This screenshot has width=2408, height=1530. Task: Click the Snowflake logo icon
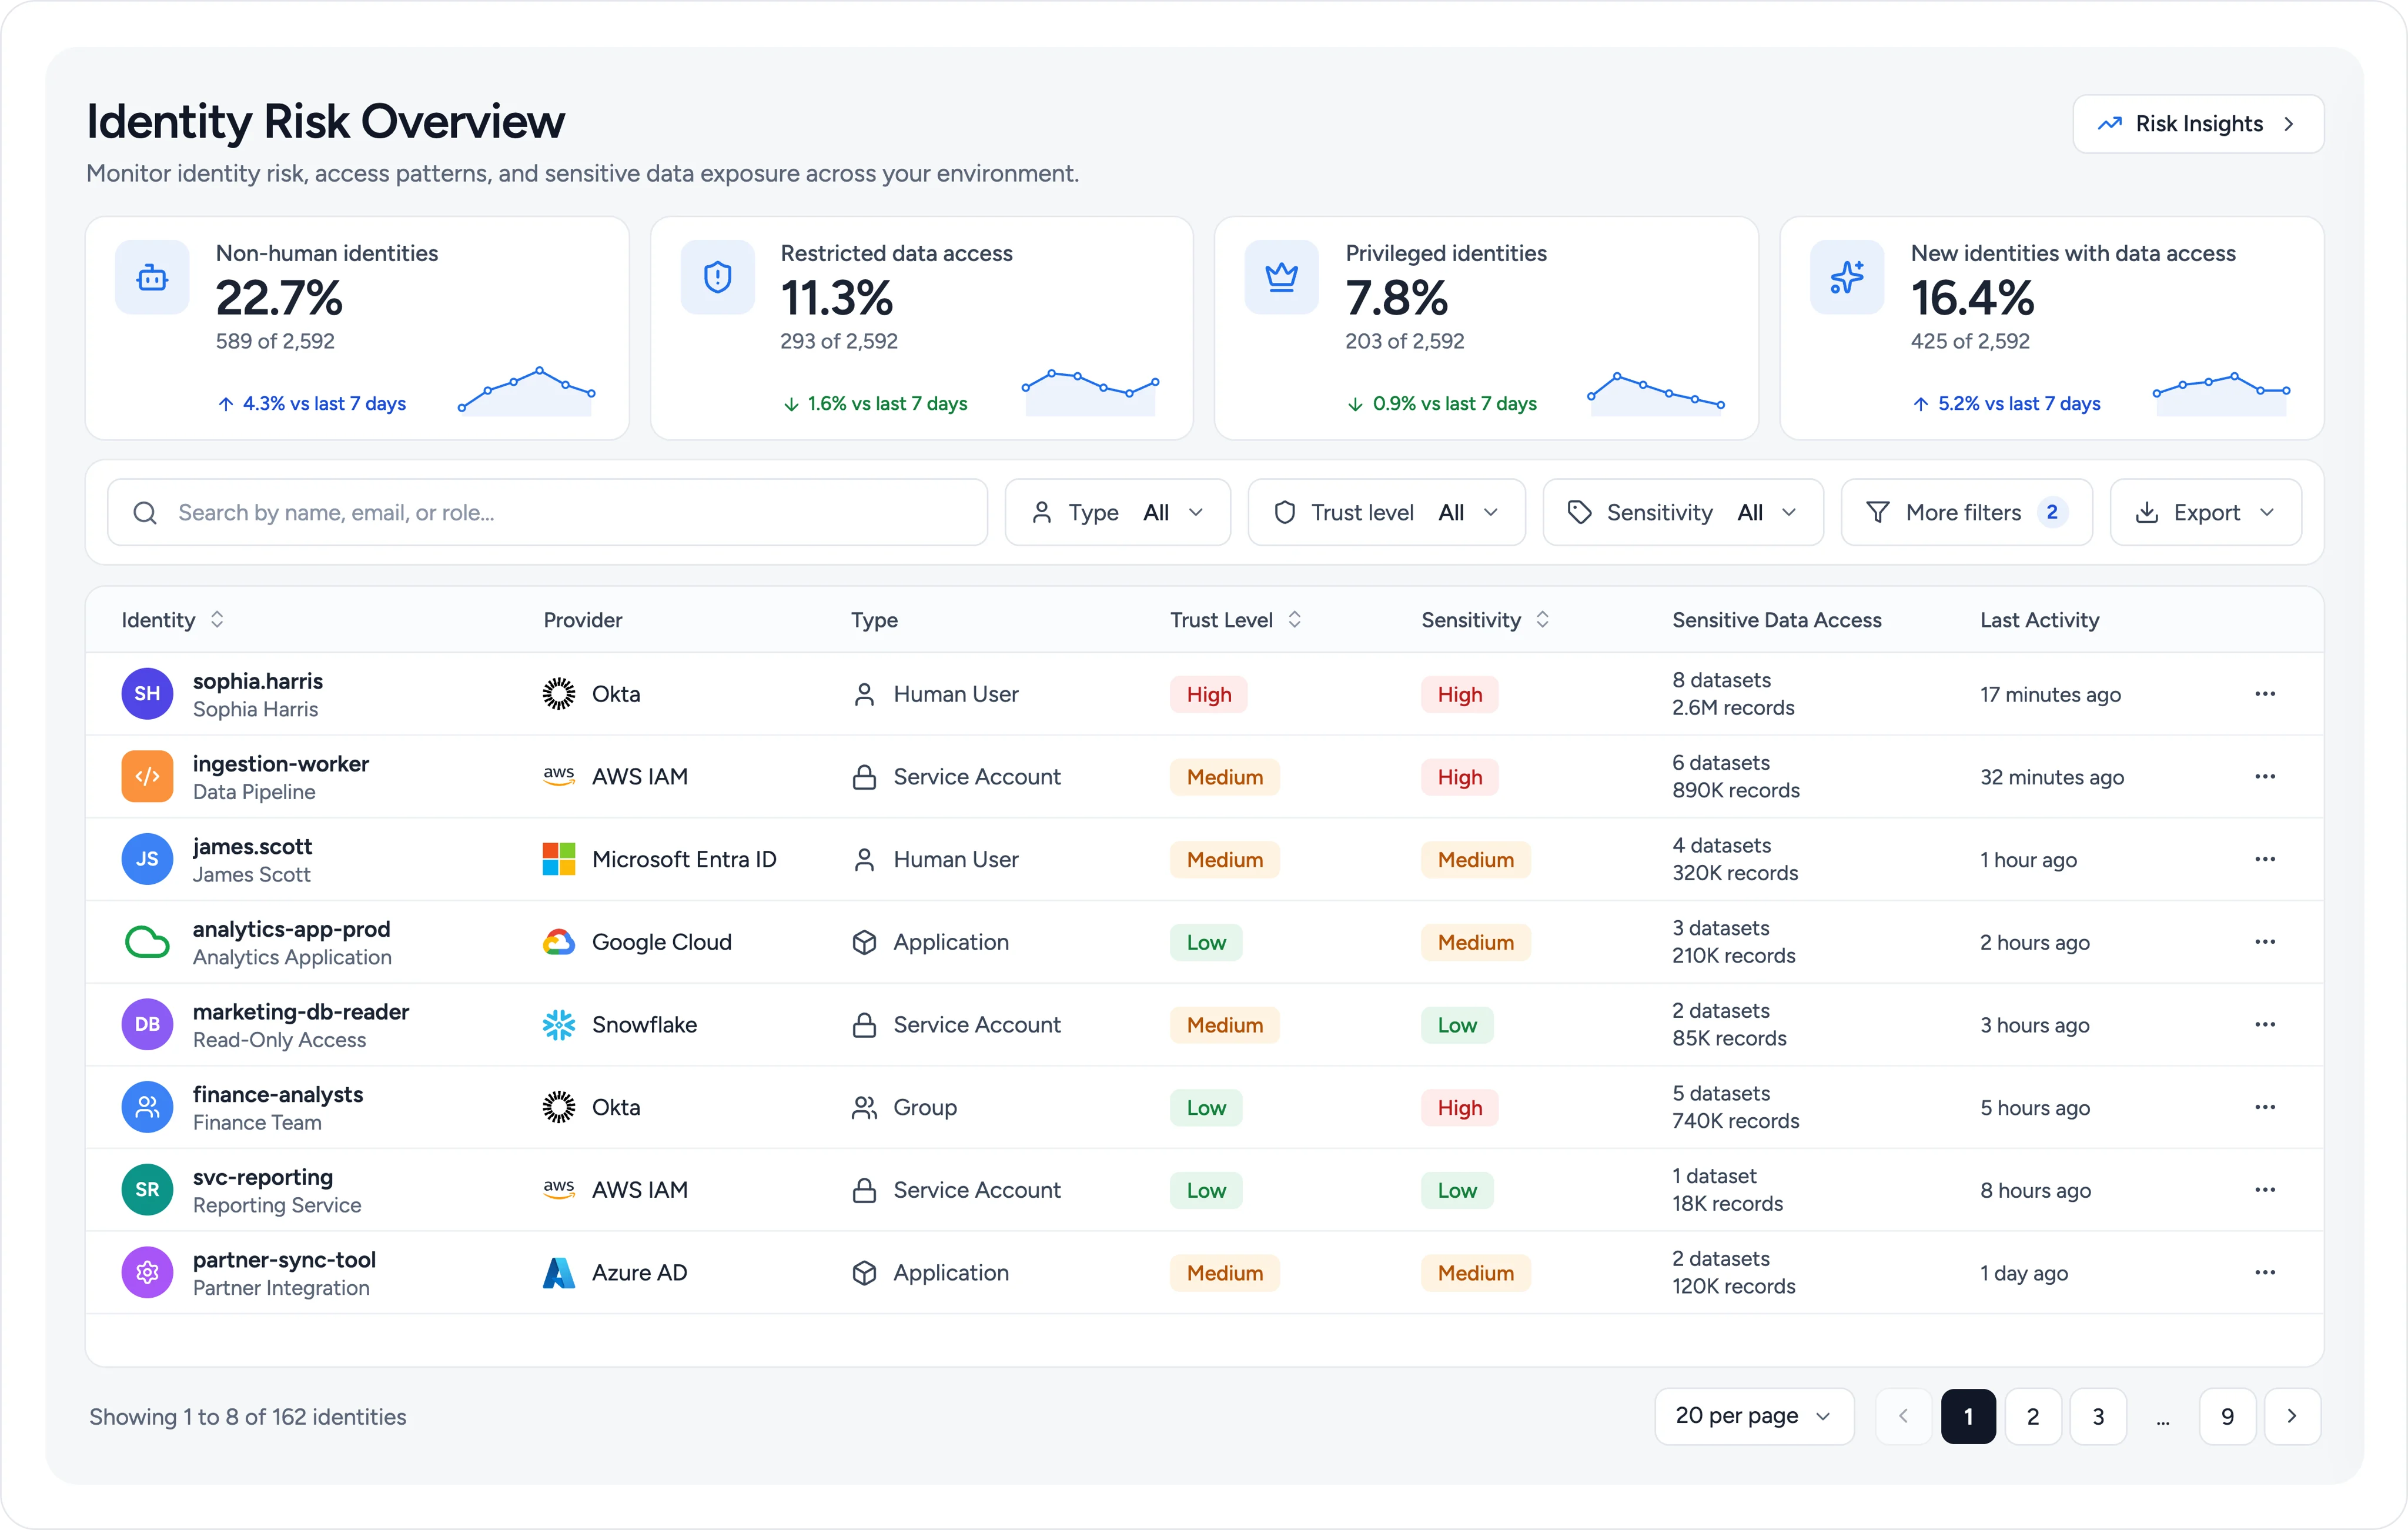click(558, 1025)
